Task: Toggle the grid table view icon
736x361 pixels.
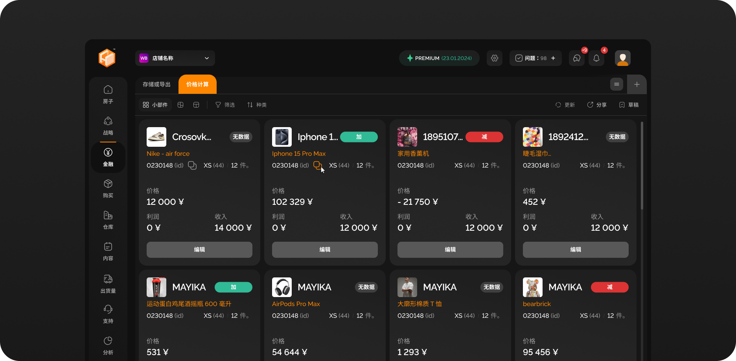Action: click(180, 105)
